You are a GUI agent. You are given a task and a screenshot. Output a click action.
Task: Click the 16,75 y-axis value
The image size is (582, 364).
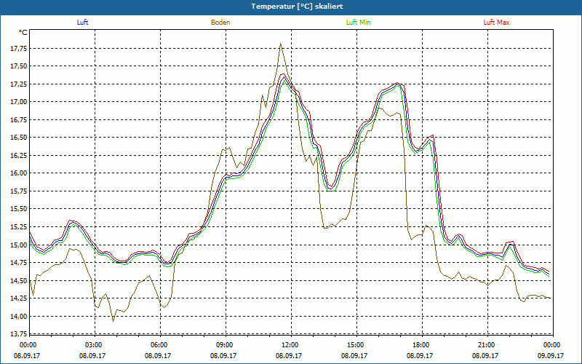(19, 119)
